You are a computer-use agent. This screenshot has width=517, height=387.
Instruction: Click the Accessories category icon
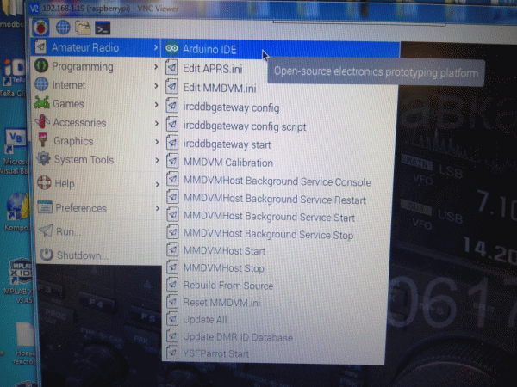[x=42, y=122]
